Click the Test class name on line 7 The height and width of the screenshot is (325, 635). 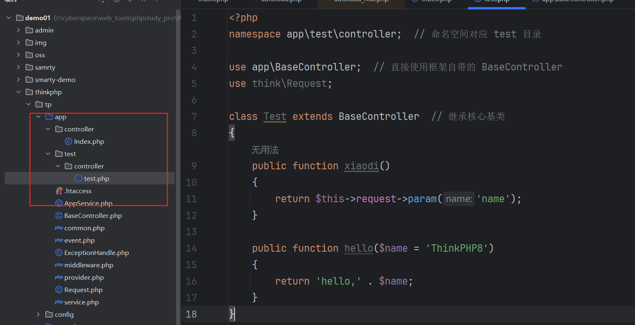click(x=275, y=116)
